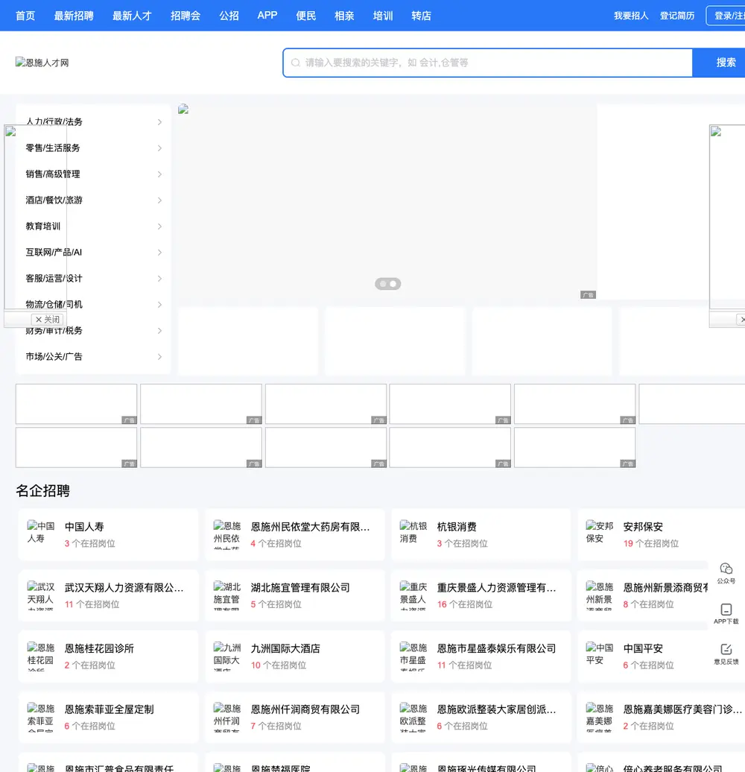Expand the 酒店/餐饮/旅游 category
Viewport: 745px width, 772px height.
[x=93, y=200]
